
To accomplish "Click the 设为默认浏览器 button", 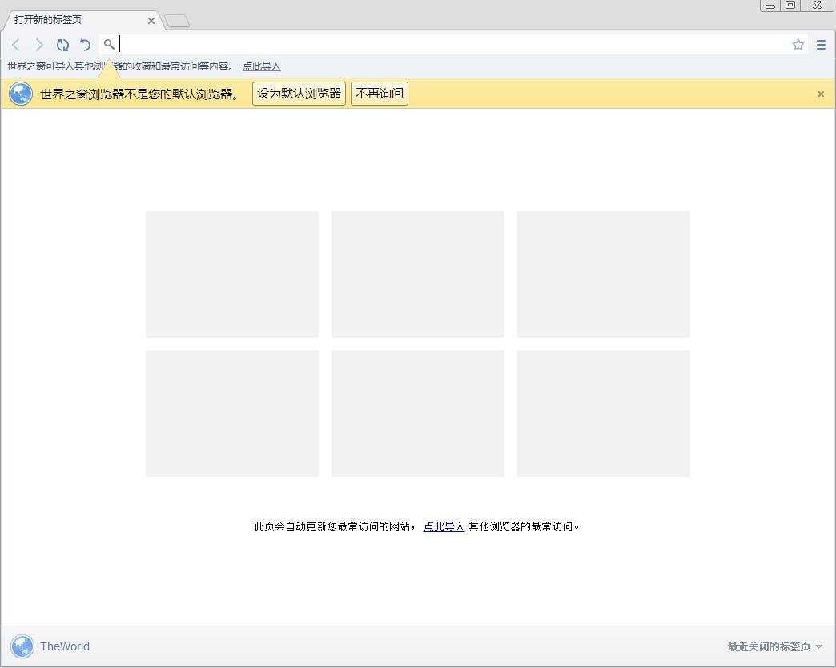I will [299, 94].
